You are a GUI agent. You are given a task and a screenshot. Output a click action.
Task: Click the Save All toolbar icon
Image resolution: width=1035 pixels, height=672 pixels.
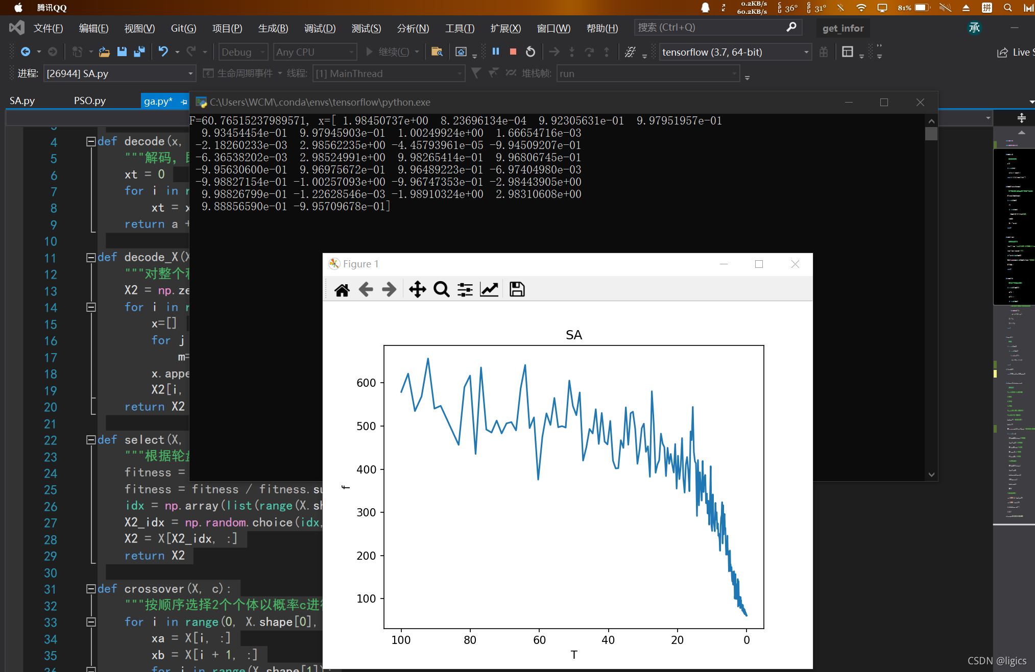pyautogui.click(x=138, y=52)
